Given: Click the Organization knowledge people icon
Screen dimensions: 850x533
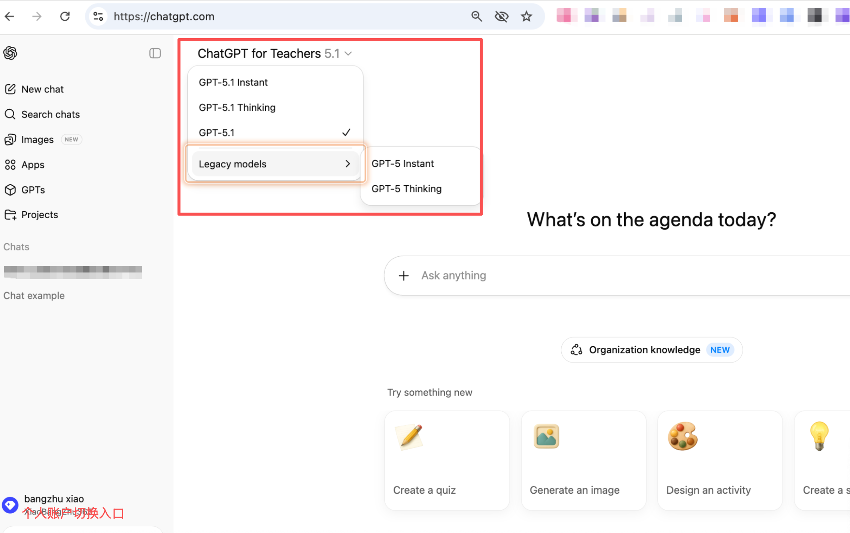Looking at the screenshot, I should click(576, 350).
